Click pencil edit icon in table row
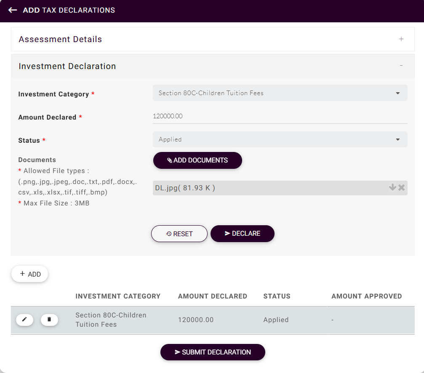Image resolution: width=424 pixels, height=373 pixels. point(24,320)
